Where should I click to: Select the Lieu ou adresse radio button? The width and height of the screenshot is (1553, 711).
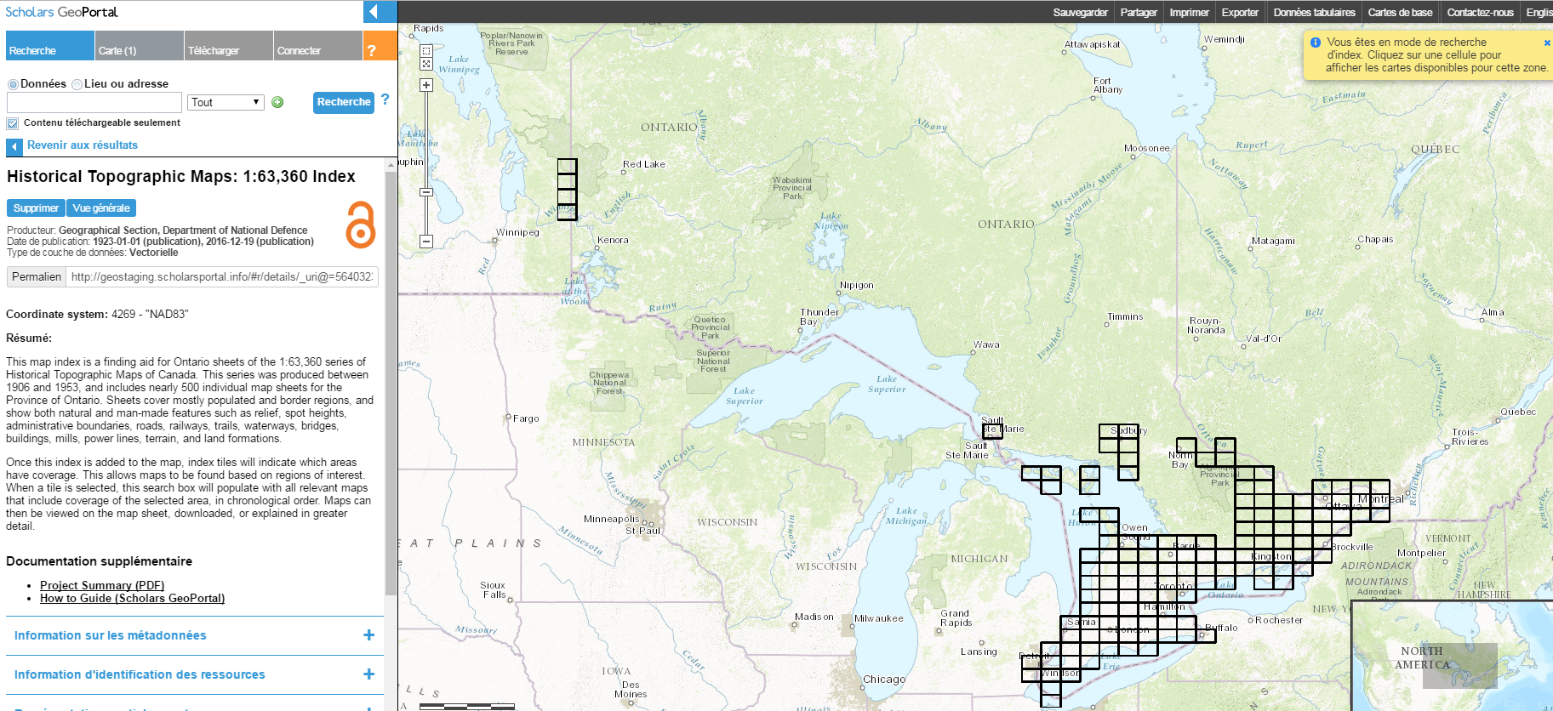(x=77, y=84)
